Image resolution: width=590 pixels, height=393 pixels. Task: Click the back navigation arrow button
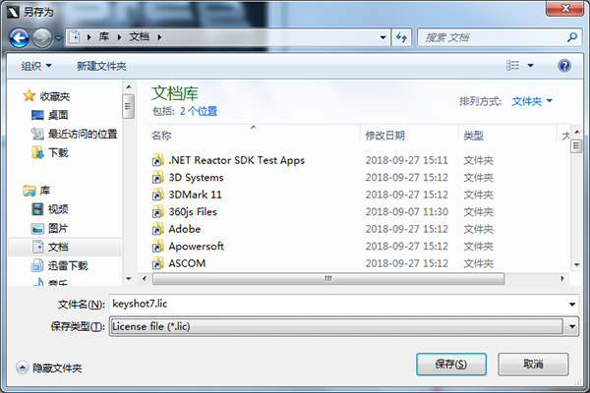click(19, 37)
